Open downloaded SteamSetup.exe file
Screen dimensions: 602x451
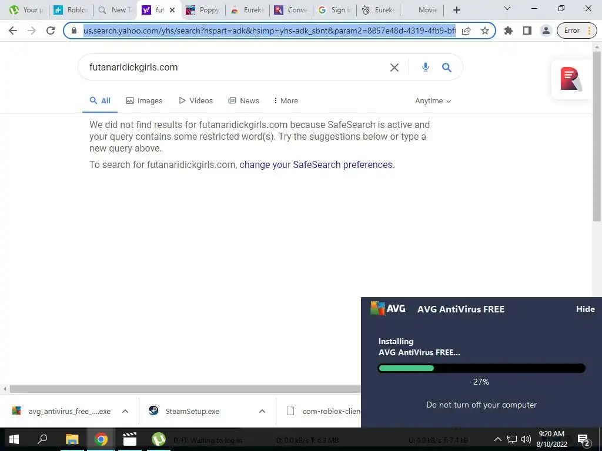pyautogui.click(x=184, y=412)
